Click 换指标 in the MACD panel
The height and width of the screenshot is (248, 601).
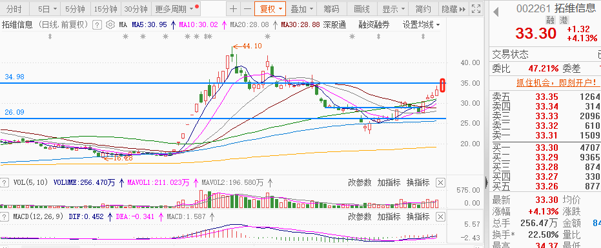pyautogui.click(x=418, y=216)
